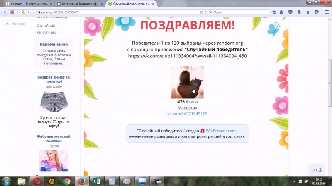
Task: Bookmark this page with the star icon
Action: [x=274, y=12]
